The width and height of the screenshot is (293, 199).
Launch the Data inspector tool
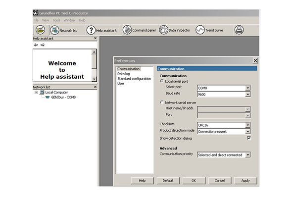[175, 30]
